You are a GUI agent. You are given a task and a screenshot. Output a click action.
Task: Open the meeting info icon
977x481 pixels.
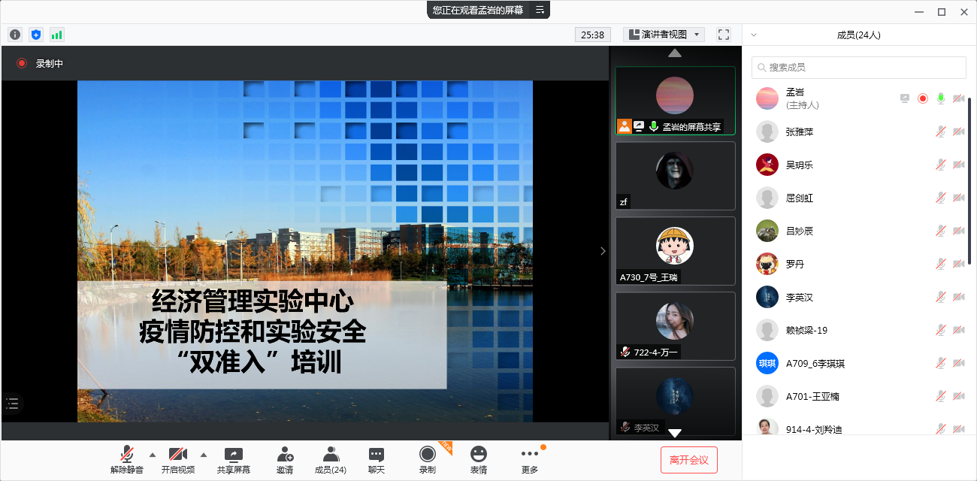(x=15, y=35)
